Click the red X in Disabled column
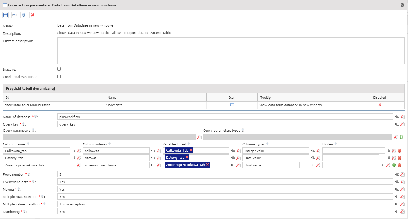The width and height of the screenshot is (408, 219). click(x=380, y=105)
